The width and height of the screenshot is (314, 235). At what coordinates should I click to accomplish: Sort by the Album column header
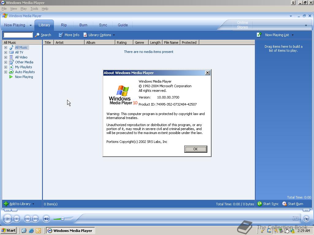click(x=100, y=42)
